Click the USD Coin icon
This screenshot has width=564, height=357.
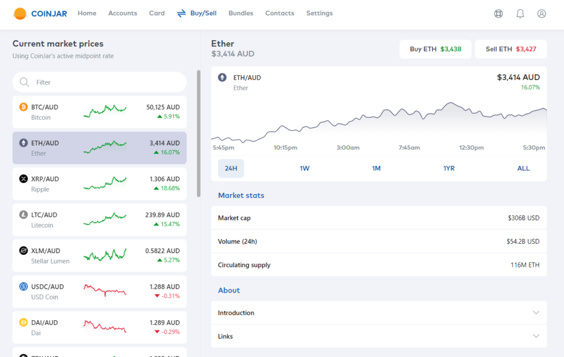[x=23, y=287]
